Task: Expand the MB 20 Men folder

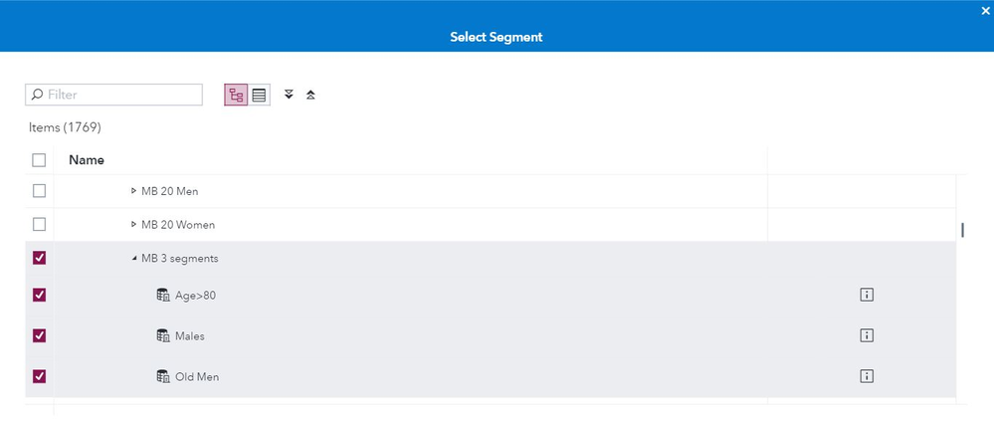Action: coord(134,190)
